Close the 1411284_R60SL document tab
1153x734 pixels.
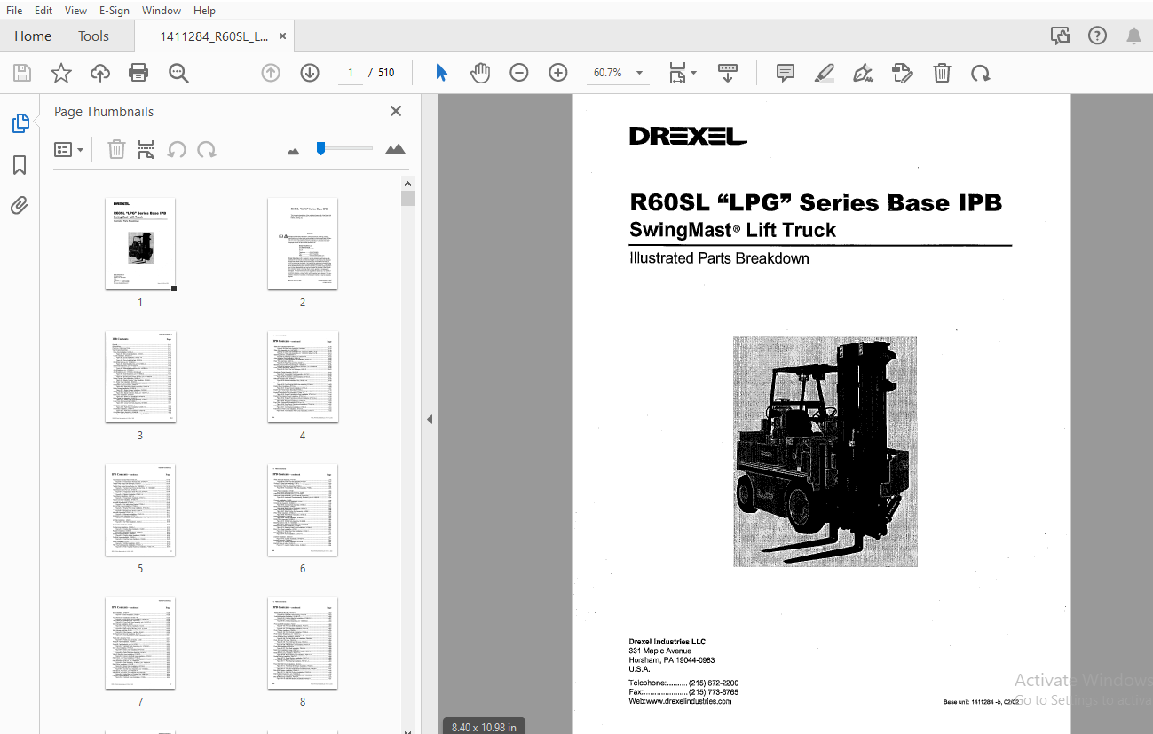tap(283, 36)
